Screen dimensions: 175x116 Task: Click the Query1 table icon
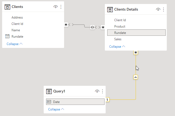[x=49, y=91]
